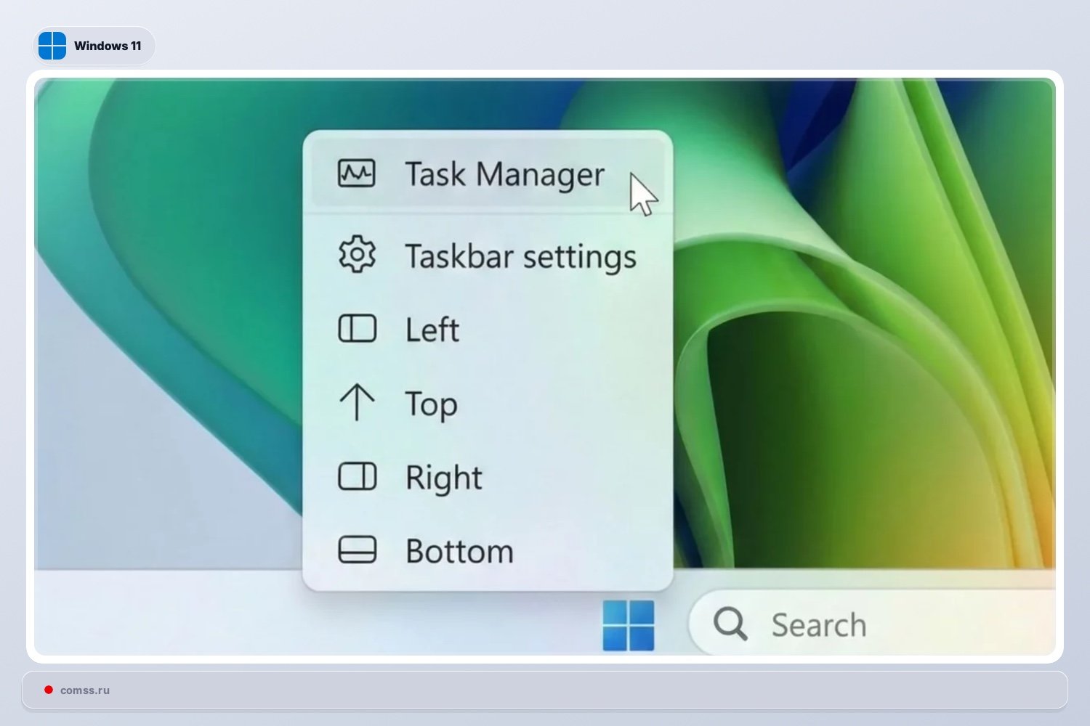Click the Bottom placement icon
1090x726 pixels.
[358, 550]
